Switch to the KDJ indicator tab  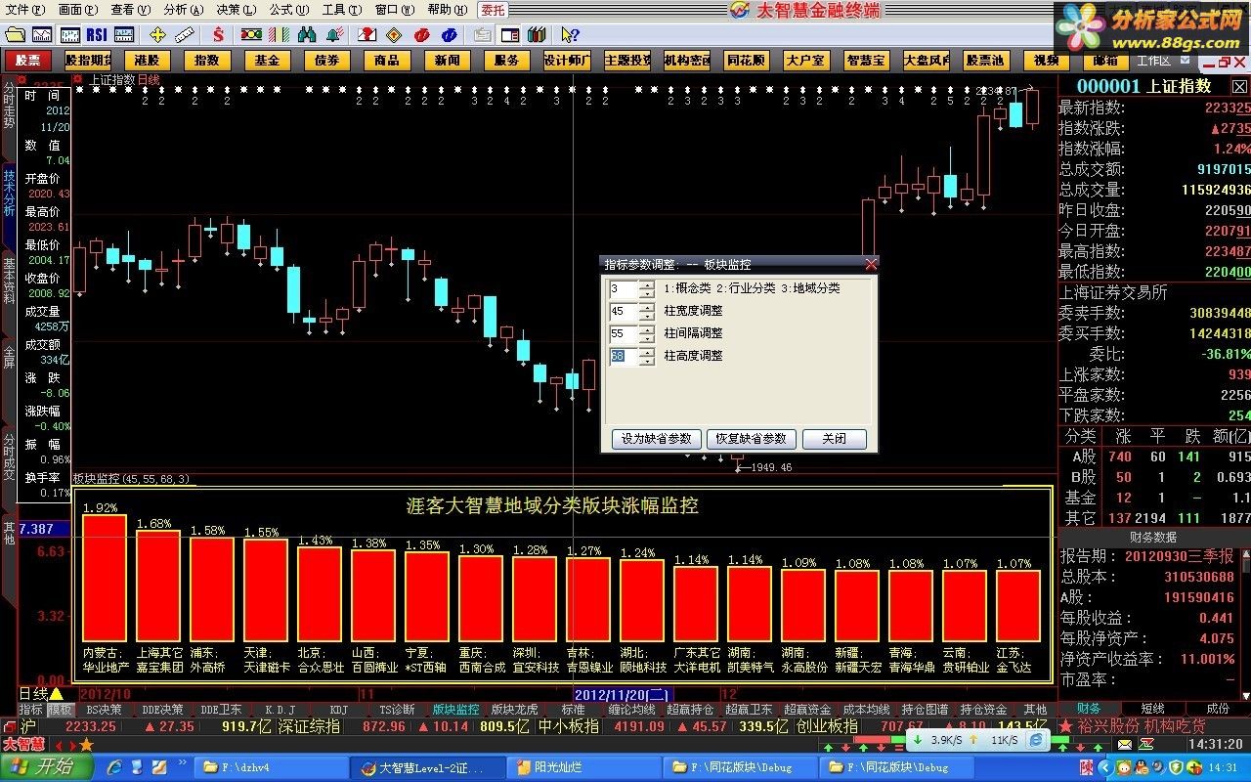click(x=338, y=710)
